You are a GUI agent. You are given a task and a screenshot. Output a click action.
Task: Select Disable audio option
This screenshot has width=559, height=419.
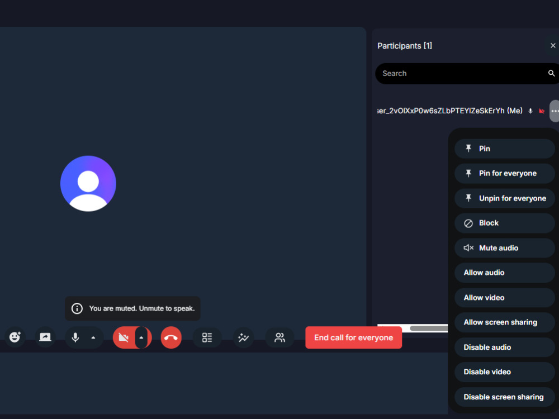504,347
